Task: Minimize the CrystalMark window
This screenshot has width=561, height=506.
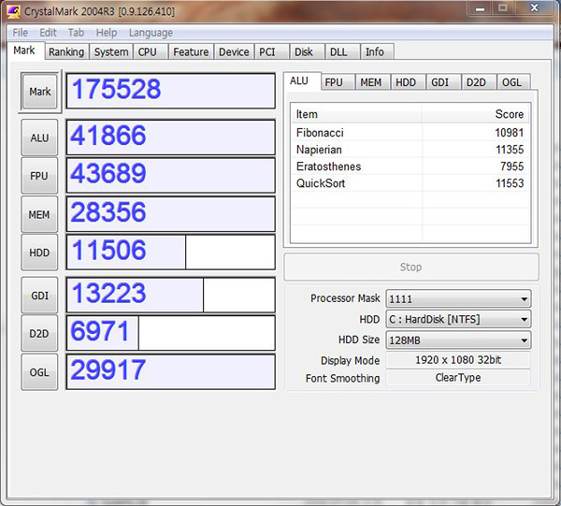Action: pos(481,8)
